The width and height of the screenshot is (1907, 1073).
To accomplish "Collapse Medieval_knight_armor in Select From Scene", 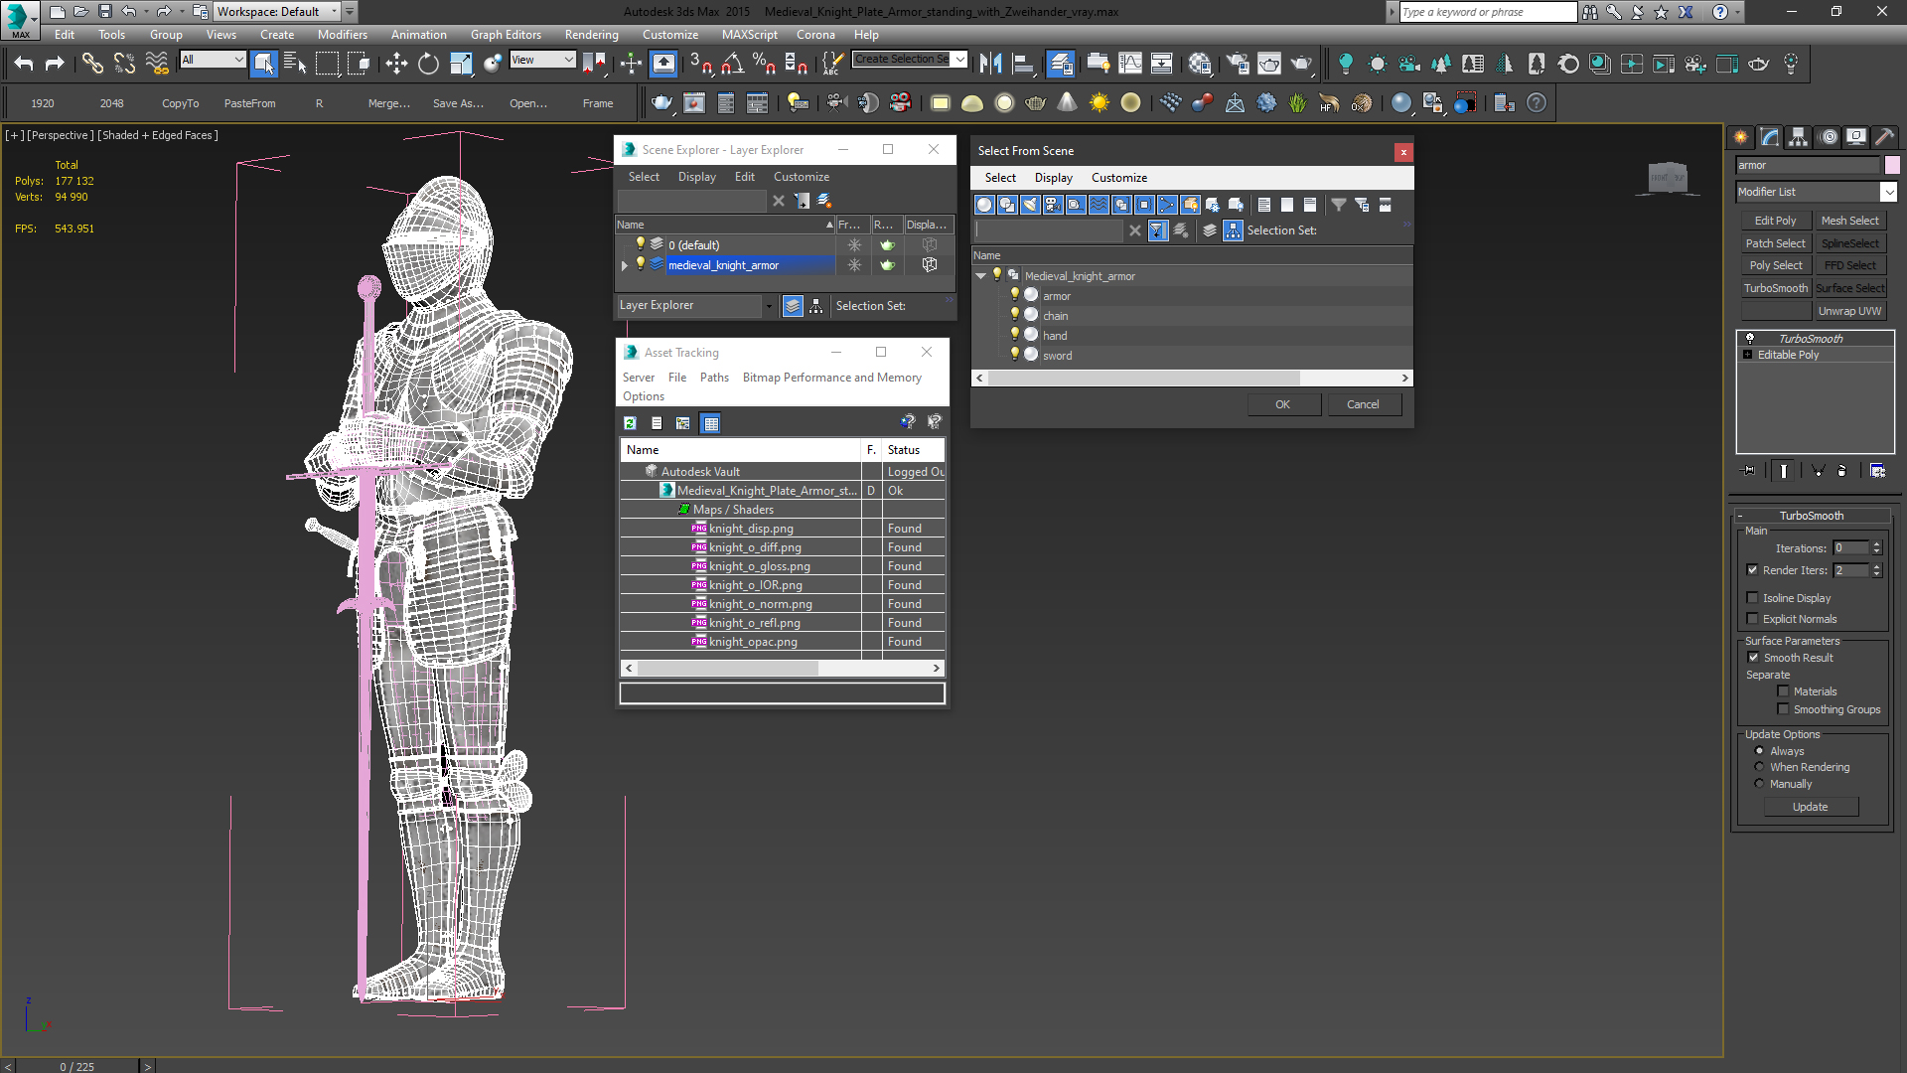I will pos(981,276).
